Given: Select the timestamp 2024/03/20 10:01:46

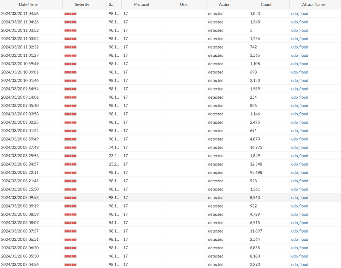Looking at the screenshot, I should click(x=20, y=81).
